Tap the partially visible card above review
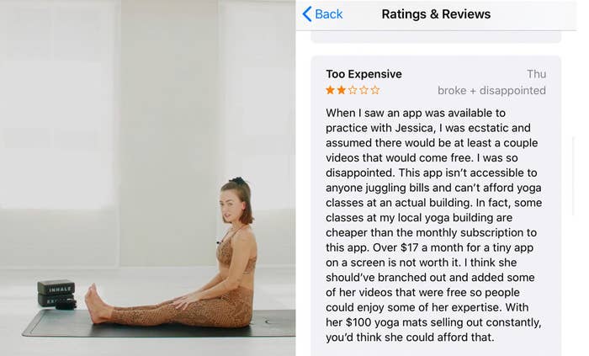This screenshot has width=589, height=356. [436, 37]
